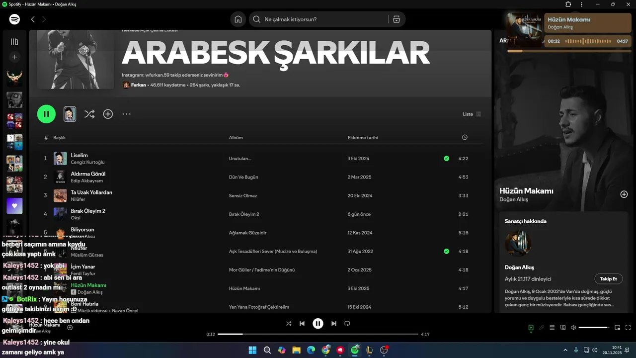636x358 pixels.
Task: Open the Browse icon beside search
Action: pos(396,19)
